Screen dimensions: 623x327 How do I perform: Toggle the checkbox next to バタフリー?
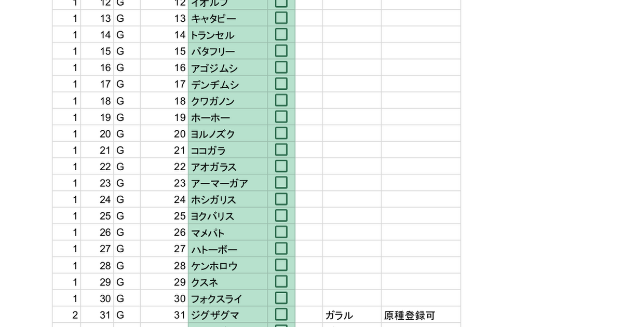[281, 51]
